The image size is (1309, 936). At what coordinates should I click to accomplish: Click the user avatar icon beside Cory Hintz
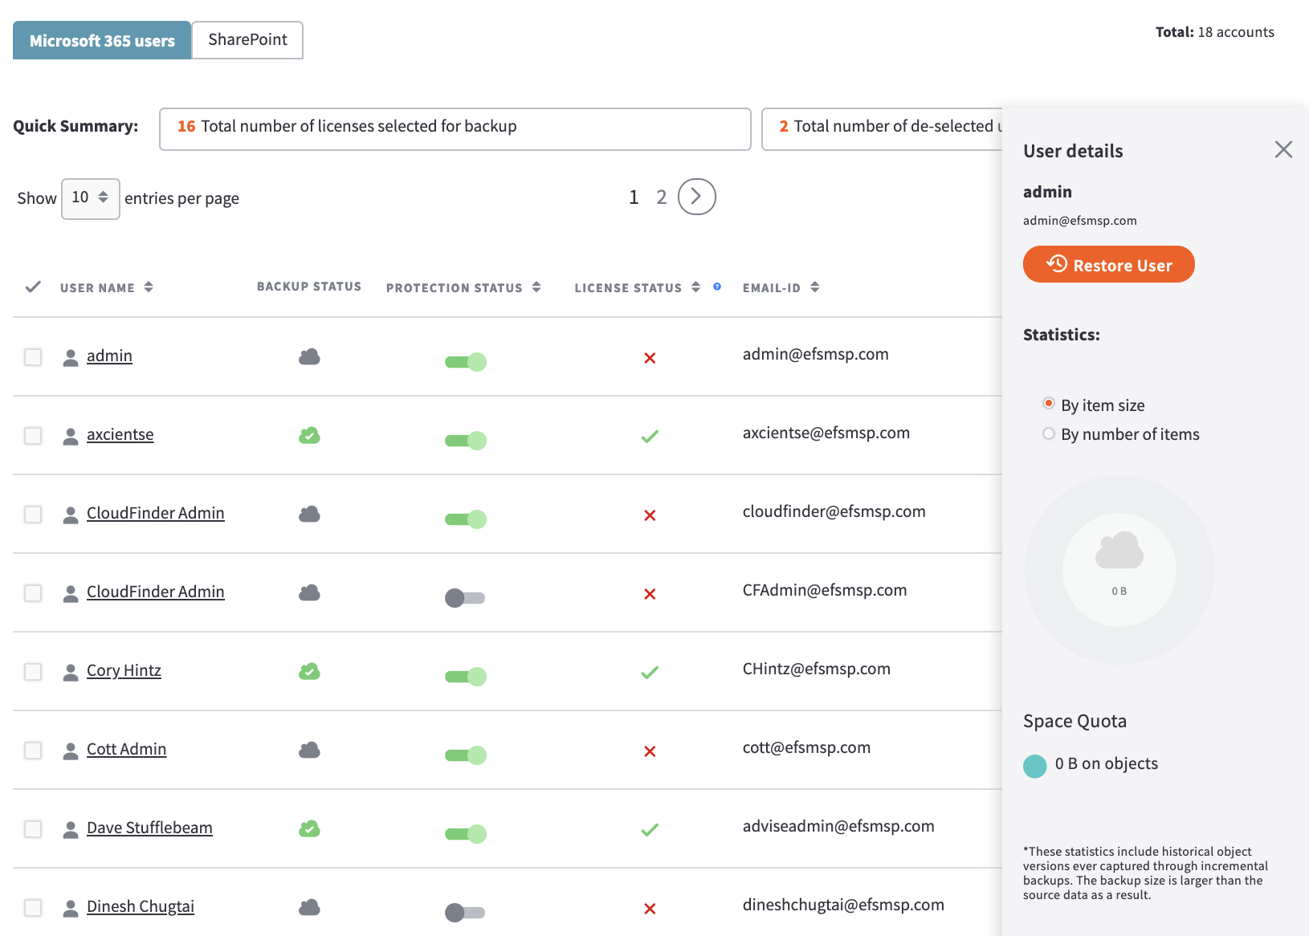point(69,672)
